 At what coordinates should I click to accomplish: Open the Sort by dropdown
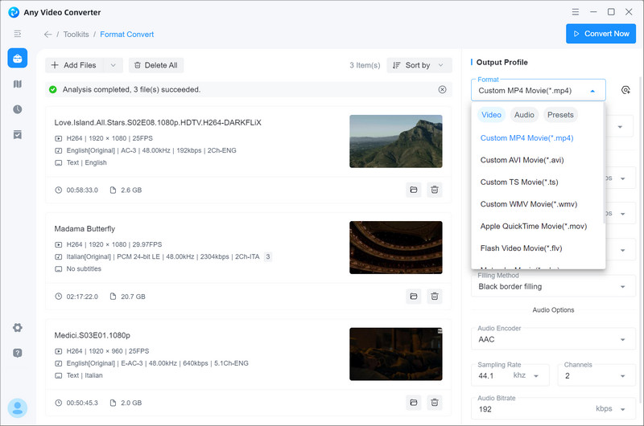pyautogui.click(x=419, y=65)
